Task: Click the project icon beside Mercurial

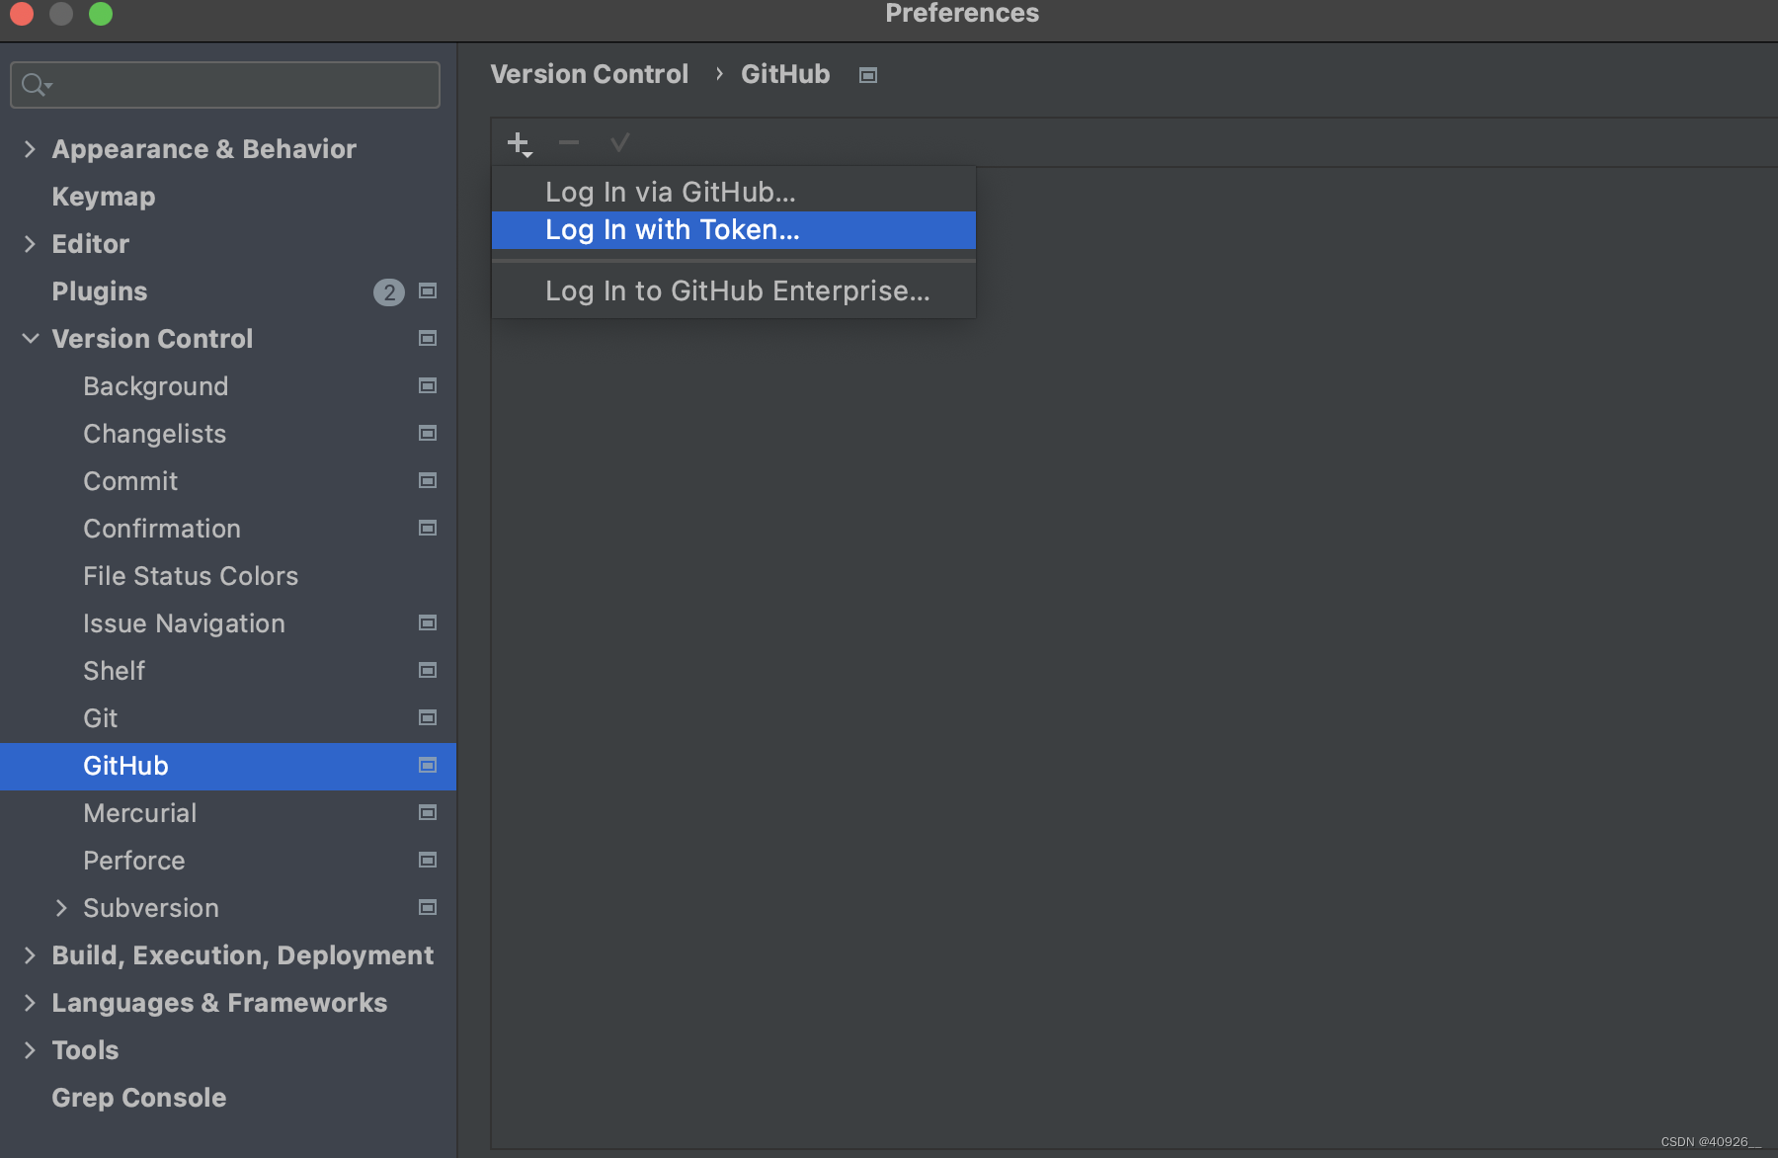Action: point(428,813)
